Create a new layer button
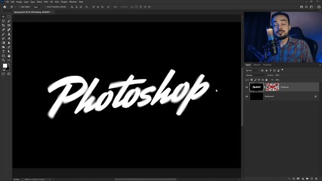The width and height of the screenshot is (322, 181). coord(312,179)
